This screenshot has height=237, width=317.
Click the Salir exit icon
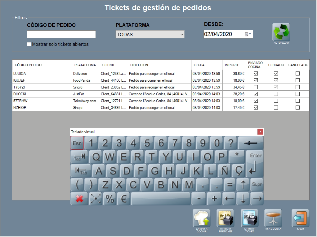(300, 218)
